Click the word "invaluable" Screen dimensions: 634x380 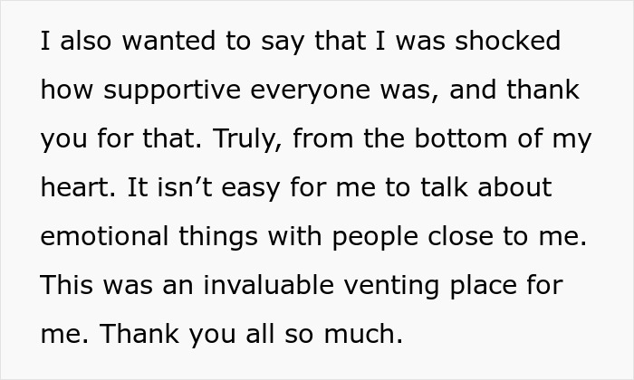265,286
